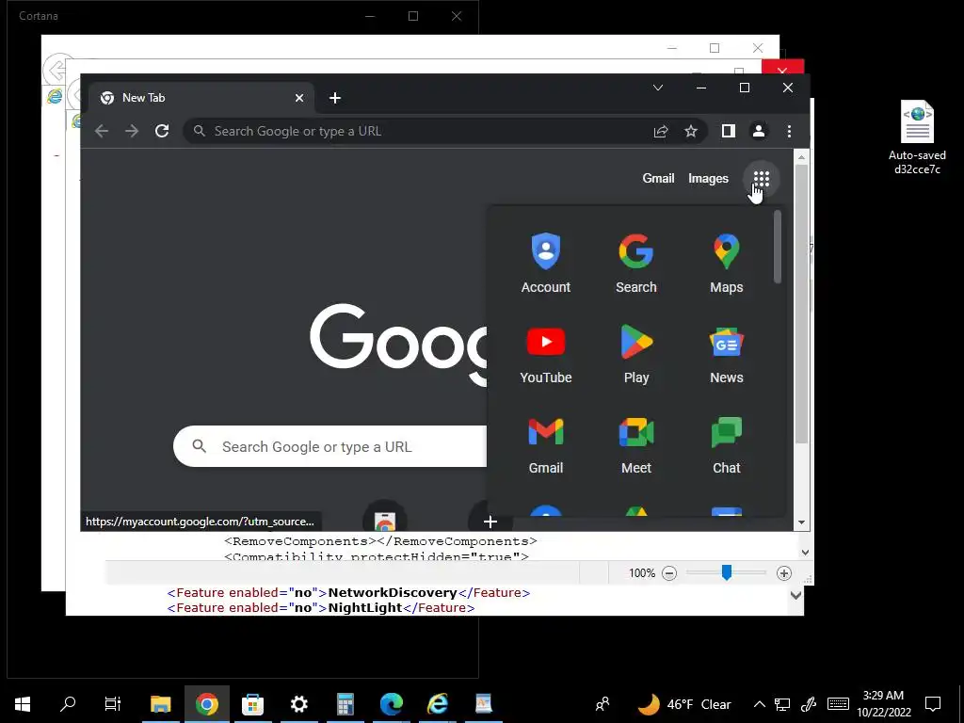The image size is (964, 723).
Task: Open Google Play from the apps panel
Action: pyautogui.click(x=636, y=354)
